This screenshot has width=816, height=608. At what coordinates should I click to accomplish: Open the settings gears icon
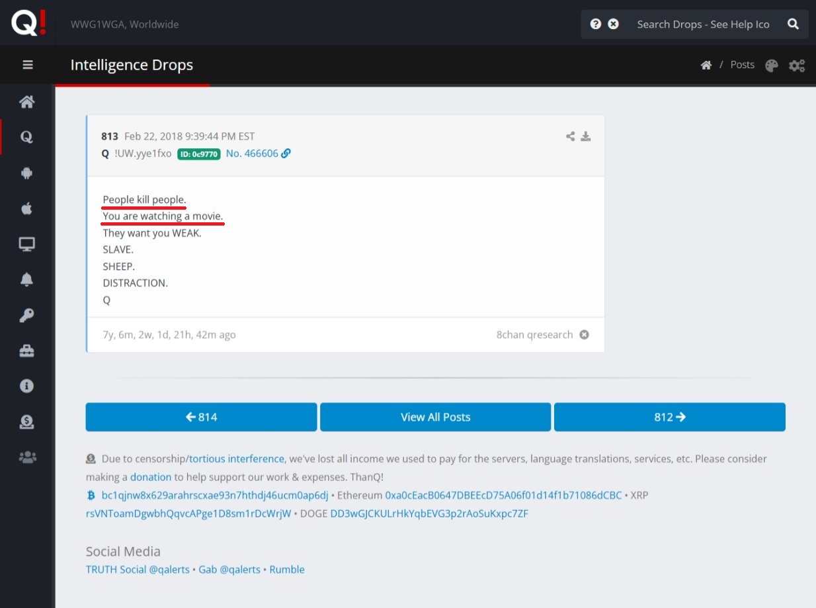[797, 65]
